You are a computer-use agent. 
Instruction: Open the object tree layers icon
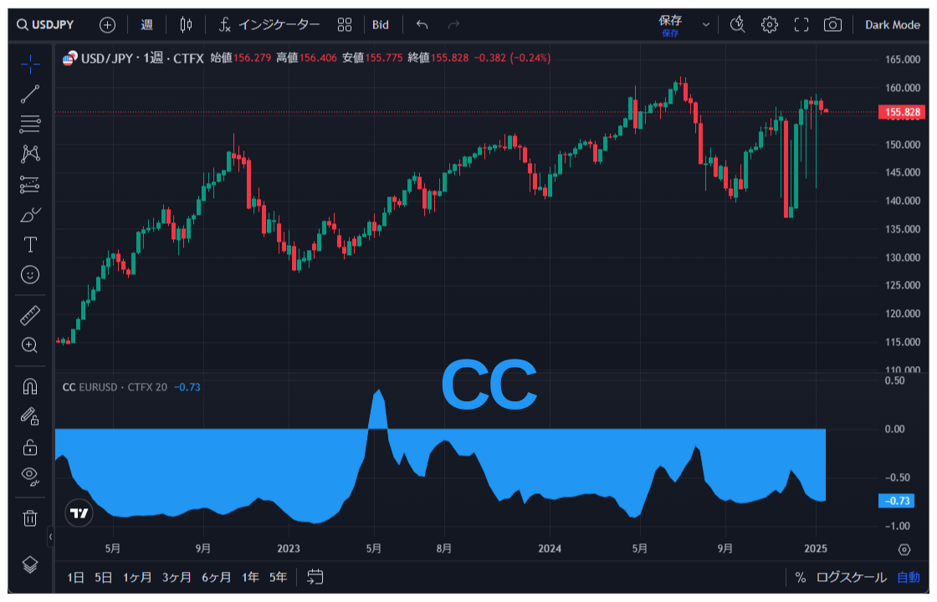pos(30,564)
